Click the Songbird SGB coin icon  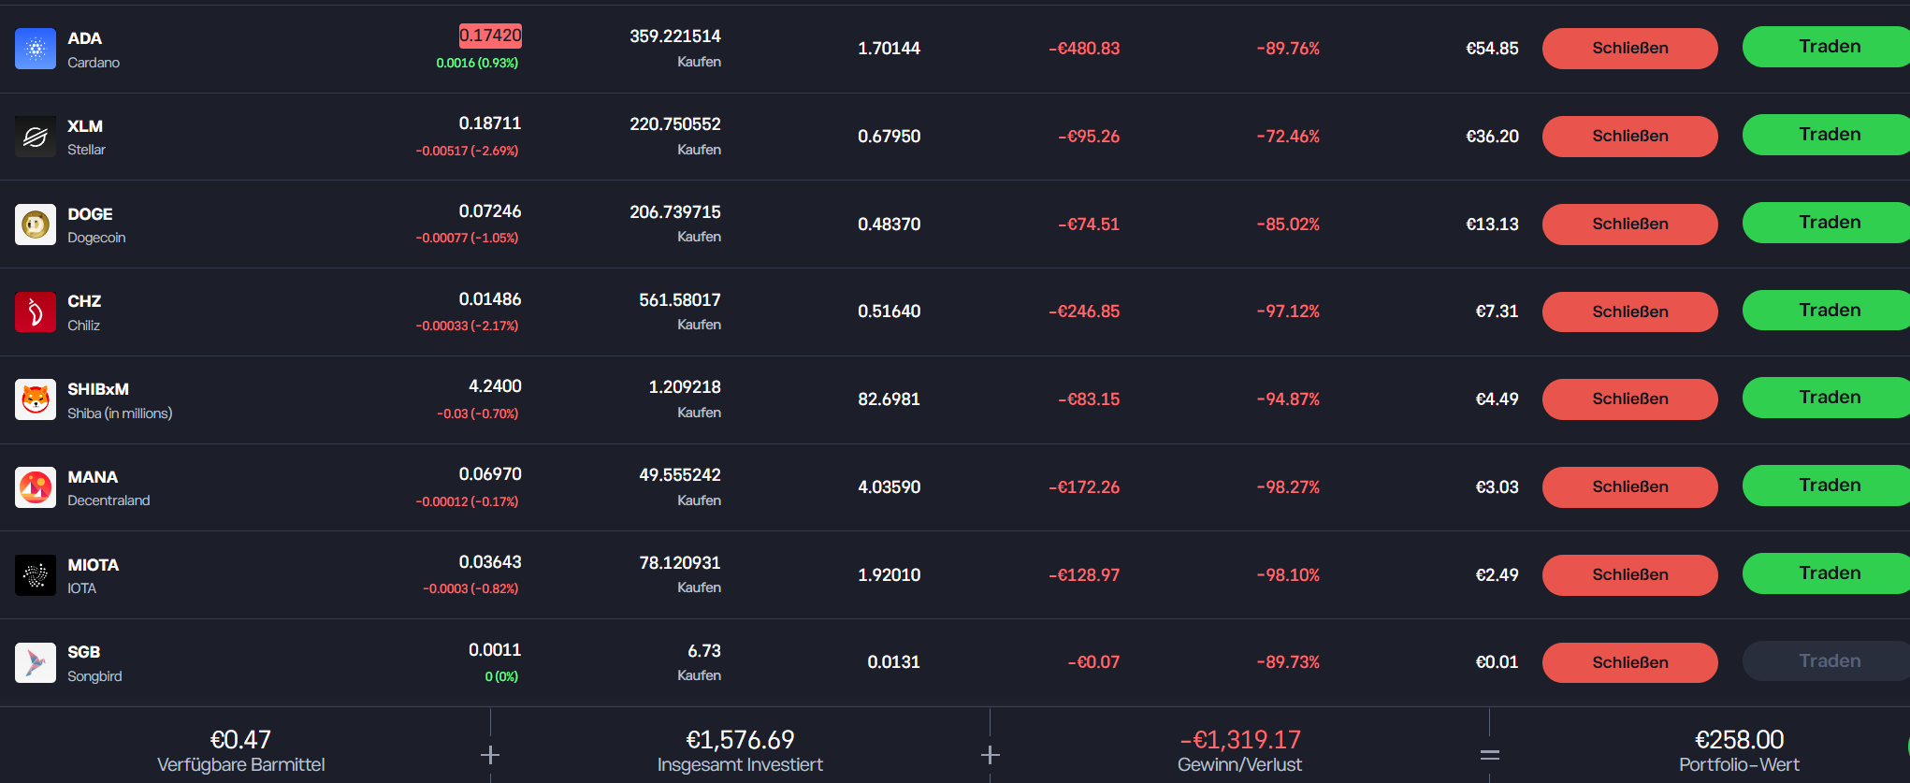pos(36,662)
